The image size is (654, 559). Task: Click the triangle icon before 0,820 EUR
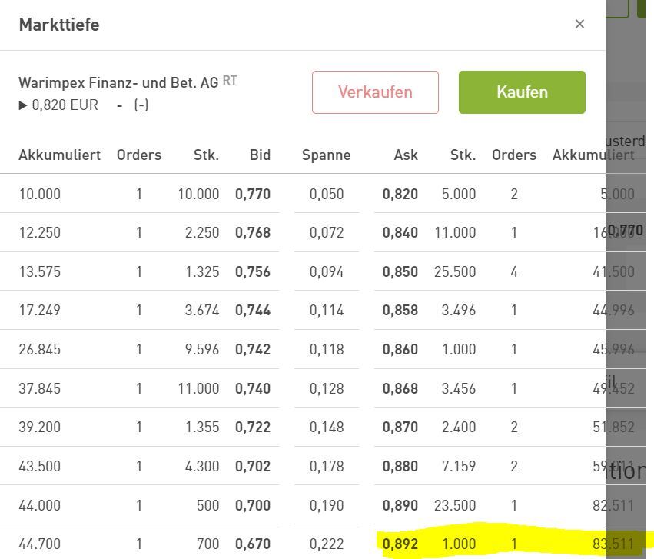23,105
